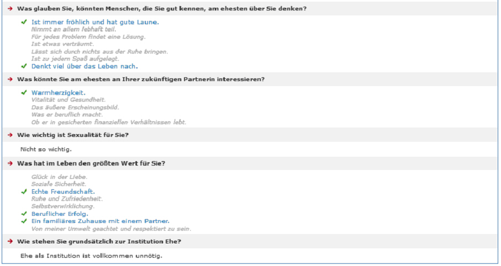This screenshot has height=266, width=501.
Task: Collapse the 'Wie wichtig ist Sexualität' header
Action: click(250, 135)
